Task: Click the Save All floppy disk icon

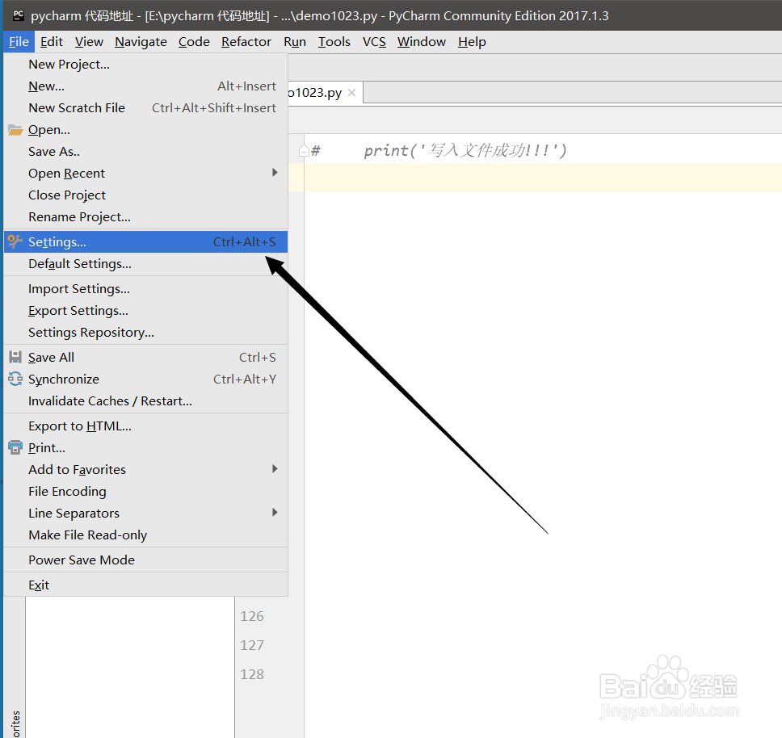Action: [15, 357]
